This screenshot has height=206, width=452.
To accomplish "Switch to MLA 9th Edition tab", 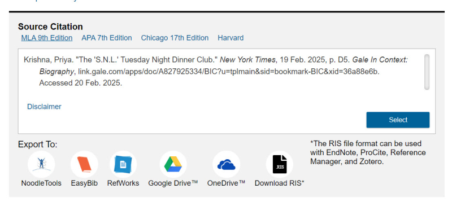I will coord(47,38).
